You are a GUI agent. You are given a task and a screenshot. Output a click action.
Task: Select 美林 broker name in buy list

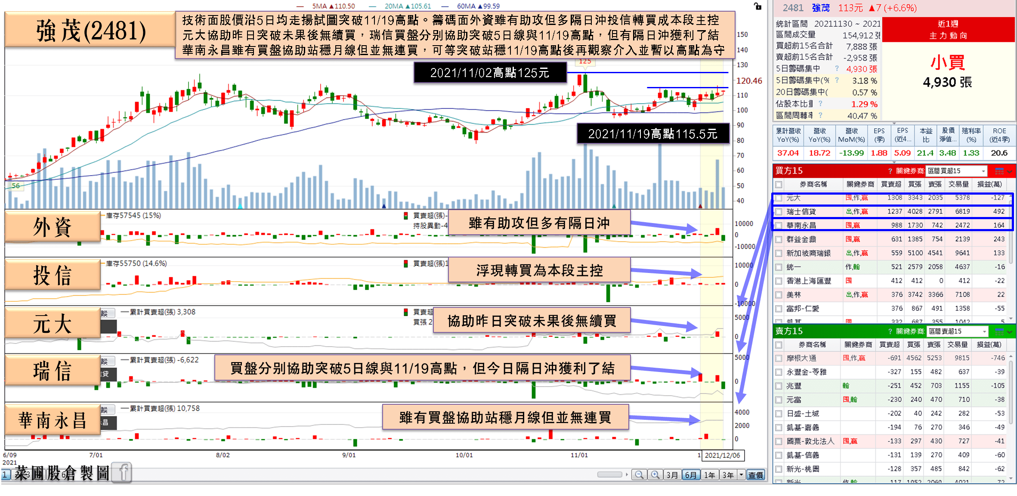click(x=794, y=295)
